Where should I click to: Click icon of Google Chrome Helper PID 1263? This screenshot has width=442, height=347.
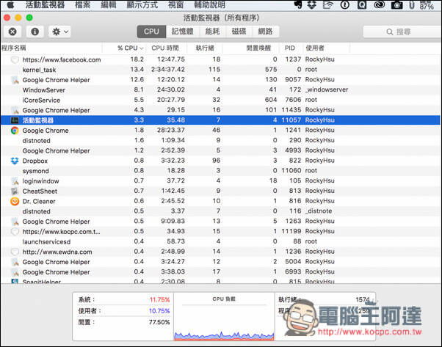point(15,222)
